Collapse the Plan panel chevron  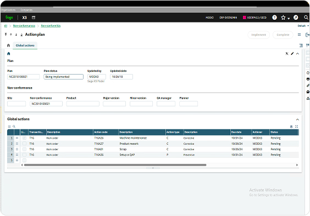click(x=297, y=54)
